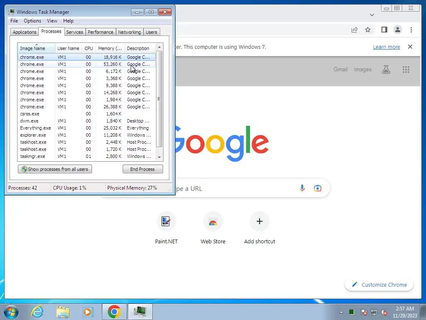Switch to Chrome via taskbar icon
Viewport: 426px width, 320px height.
[x=114, y=312]
